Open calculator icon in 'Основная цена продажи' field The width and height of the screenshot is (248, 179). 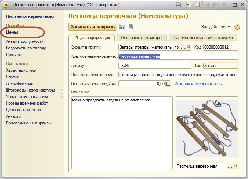[169, 84]
